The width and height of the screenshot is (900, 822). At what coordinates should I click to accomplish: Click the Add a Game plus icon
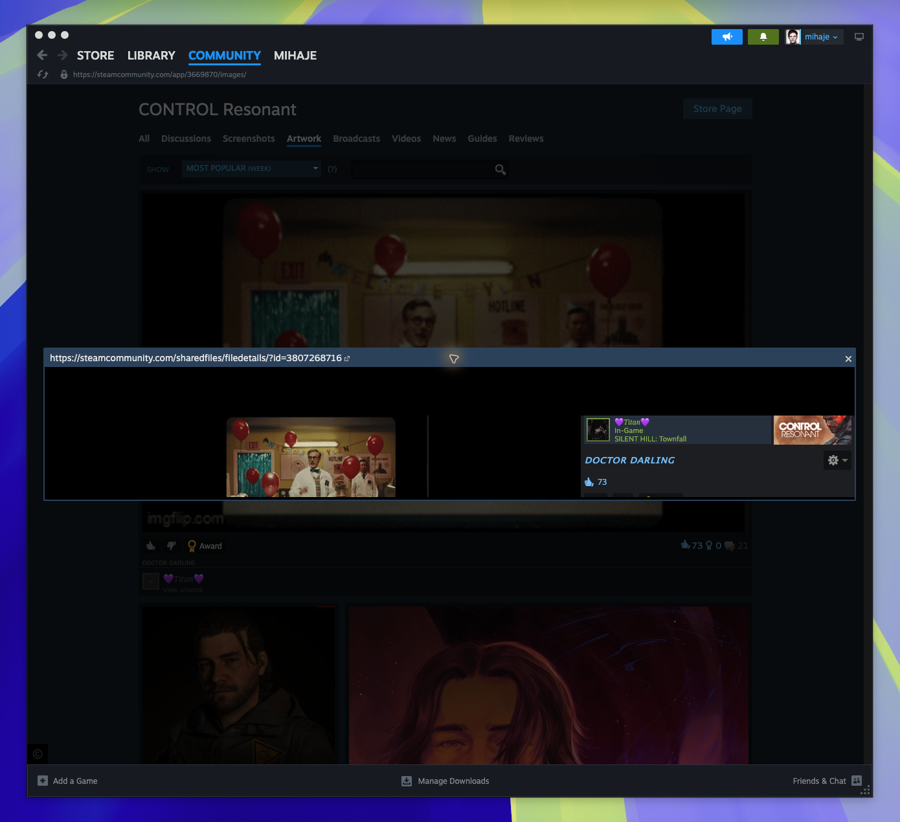43,781
